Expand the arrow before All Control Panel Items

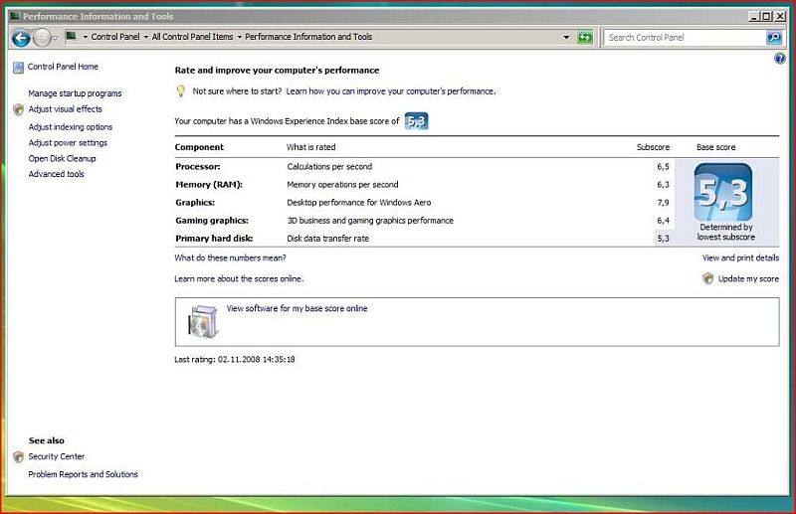(x=145, y=37)
